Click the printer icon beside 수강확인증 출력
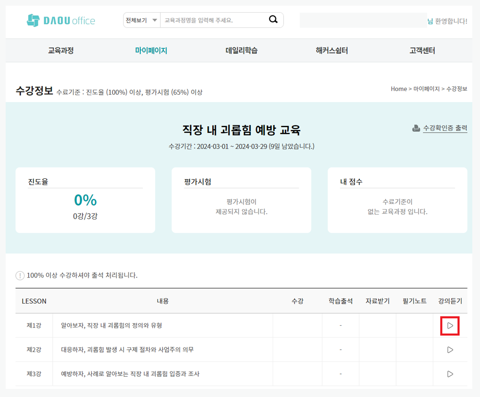 [x=416, y=129]
